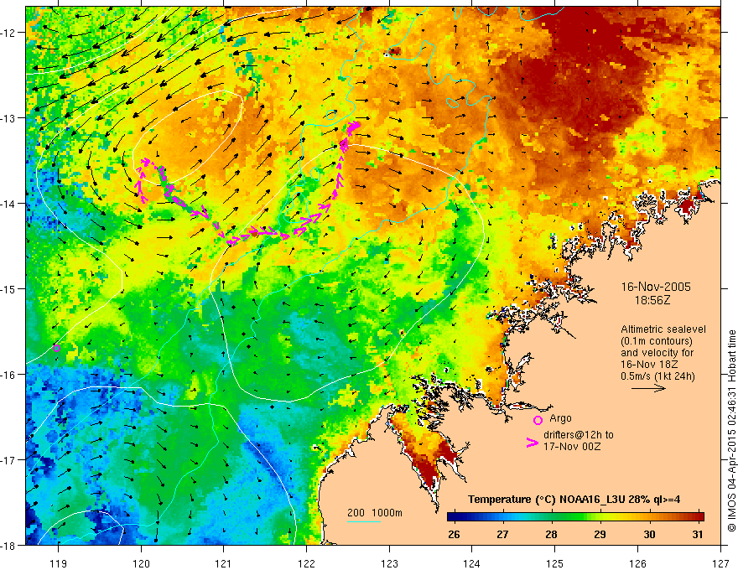Click the "drifters@12h to" legend text
This screenshot has width=738, height=570.
579,435
